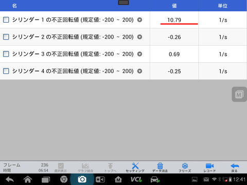Open the mail notification icon
The height and width of the screenshot is (185, 247).
point(206,179)
